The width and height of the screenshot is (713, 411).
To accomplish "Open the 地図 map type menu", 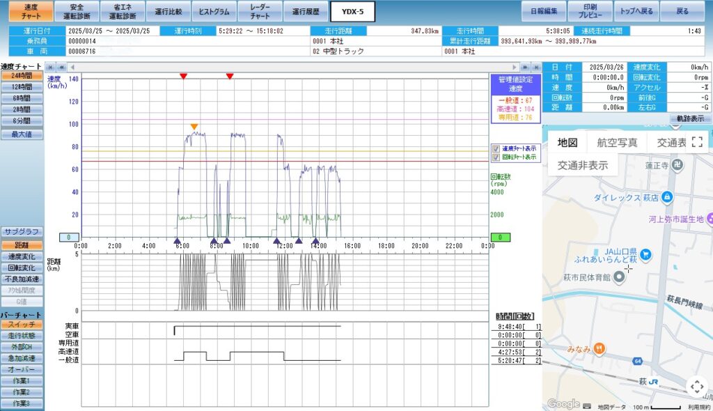I will pos(567,143).
